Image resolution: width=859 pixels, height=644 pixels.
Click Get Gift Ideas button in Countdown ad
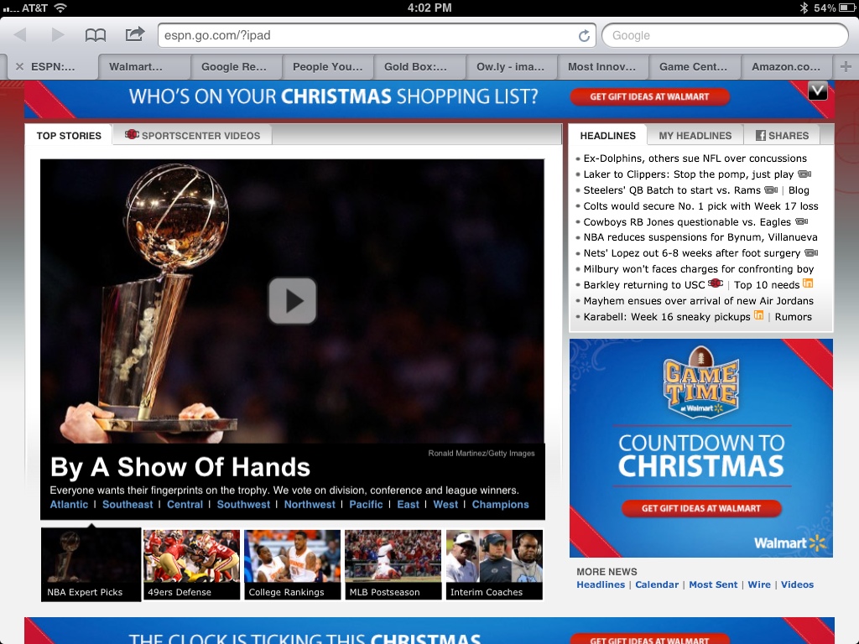coord(701,508)
